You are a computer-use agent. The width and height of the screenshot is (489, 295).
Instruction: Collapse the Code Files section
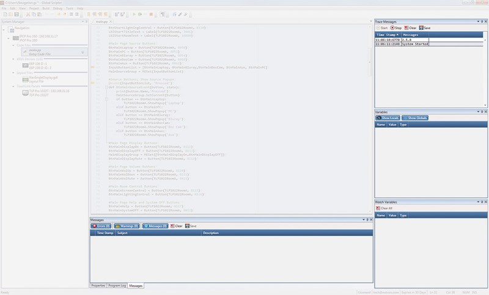click(13, 45)
